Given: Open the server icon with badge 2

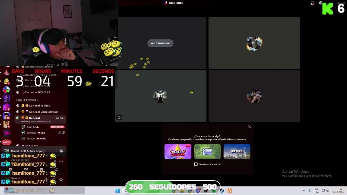Looking at the screenshot, I should (7, 107).
